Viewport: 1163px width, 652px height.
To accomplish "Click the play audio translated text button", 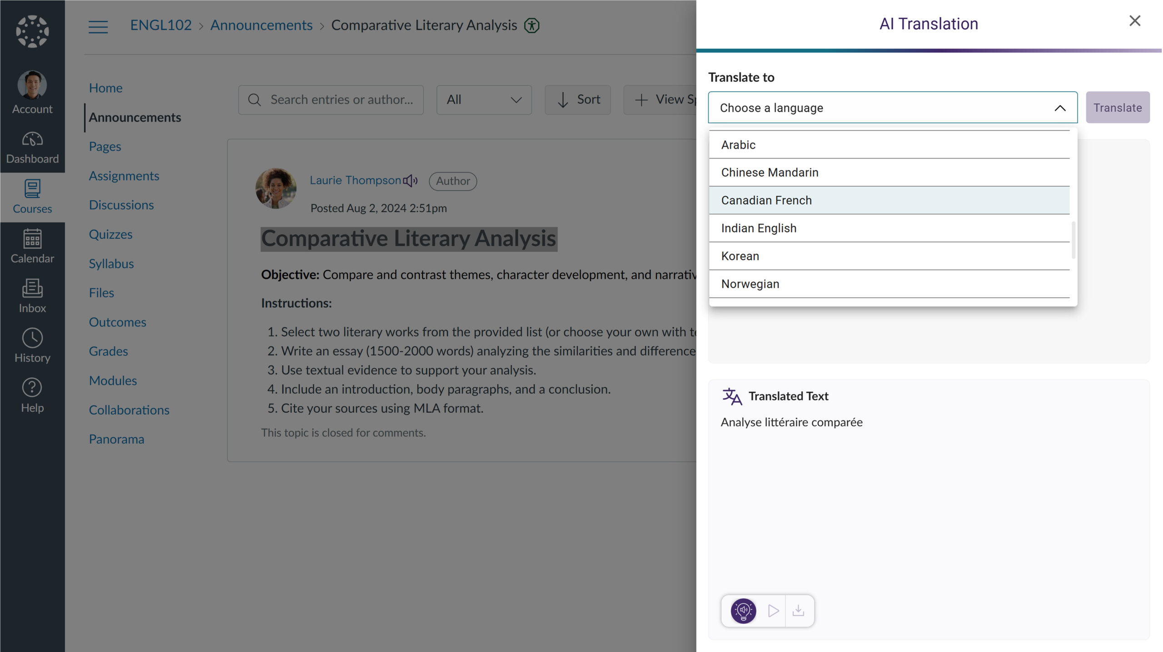I will [771, 611].
